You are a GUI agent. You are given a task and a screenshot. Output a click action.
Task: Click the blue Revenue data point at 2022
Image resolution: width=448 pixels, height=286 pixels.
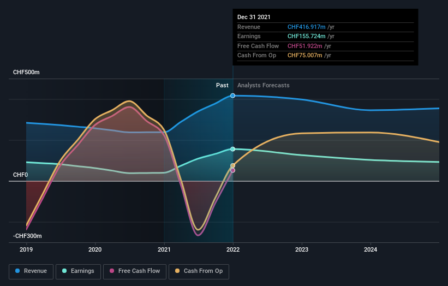click(233, 96)
